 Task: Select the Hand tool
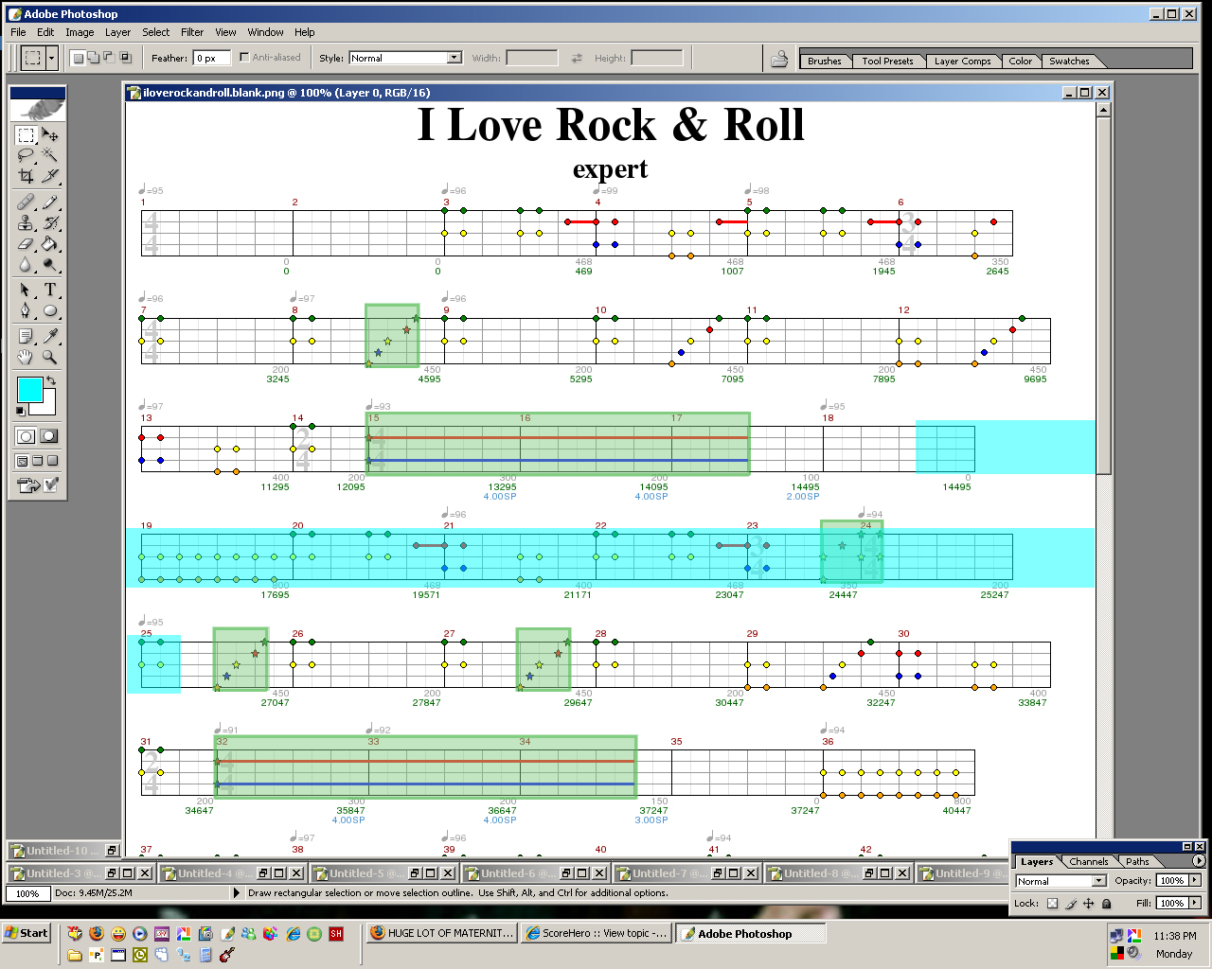pos(26,357)
